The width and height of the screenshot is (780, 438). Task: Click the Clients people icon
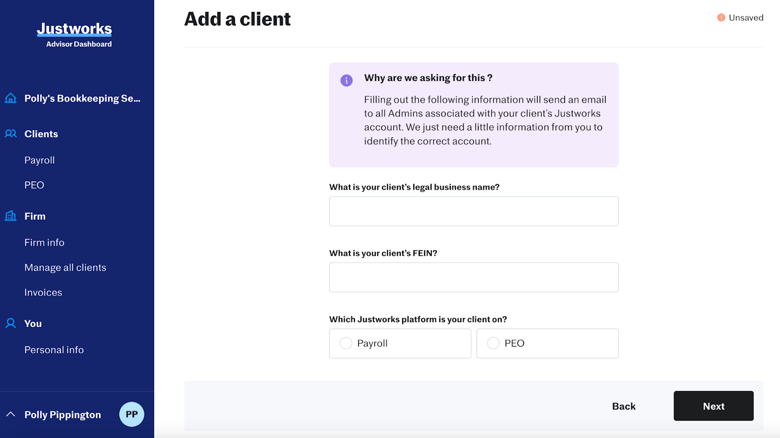point(11,133)
